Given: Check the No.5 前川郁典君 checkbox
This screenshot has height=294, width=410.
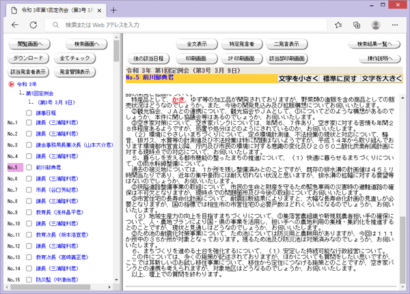Looking at the screenshot, I should pos(29,167).
